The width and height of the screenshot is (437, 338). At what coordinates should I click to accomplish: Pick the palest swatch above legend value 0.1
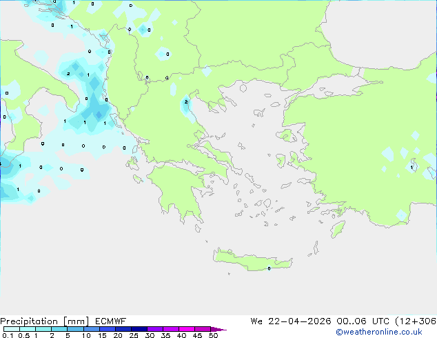tap(12, 329)
